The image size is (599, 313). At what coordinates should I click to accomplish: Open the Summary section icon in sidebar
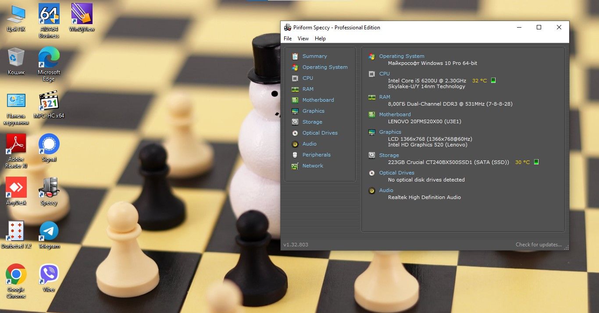(x=295, y=56)
